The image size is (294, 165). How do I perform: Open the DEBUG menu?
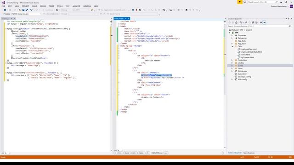pos(43,6)
